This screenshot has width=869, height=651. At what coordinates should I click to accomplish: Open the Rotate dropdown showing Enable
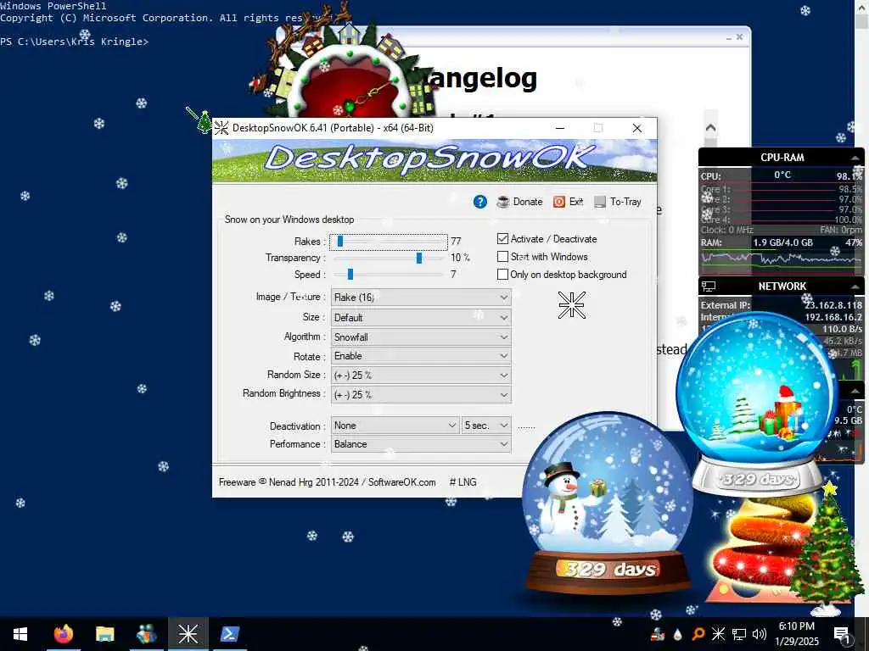tap(421, 356)
